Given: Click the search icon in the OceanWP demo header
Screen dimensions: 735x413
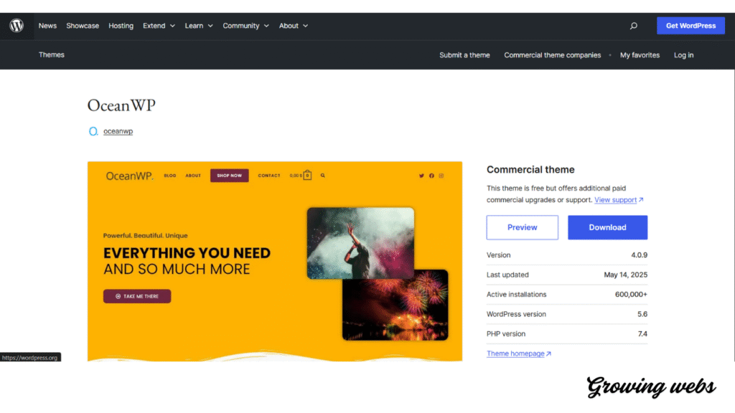Looking at the screenshot, I should tap(322, 174).
